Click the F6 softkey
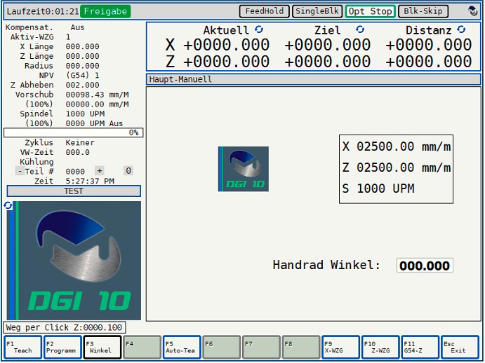This screenshot has height=363, width=485. (x=222, y=348)
